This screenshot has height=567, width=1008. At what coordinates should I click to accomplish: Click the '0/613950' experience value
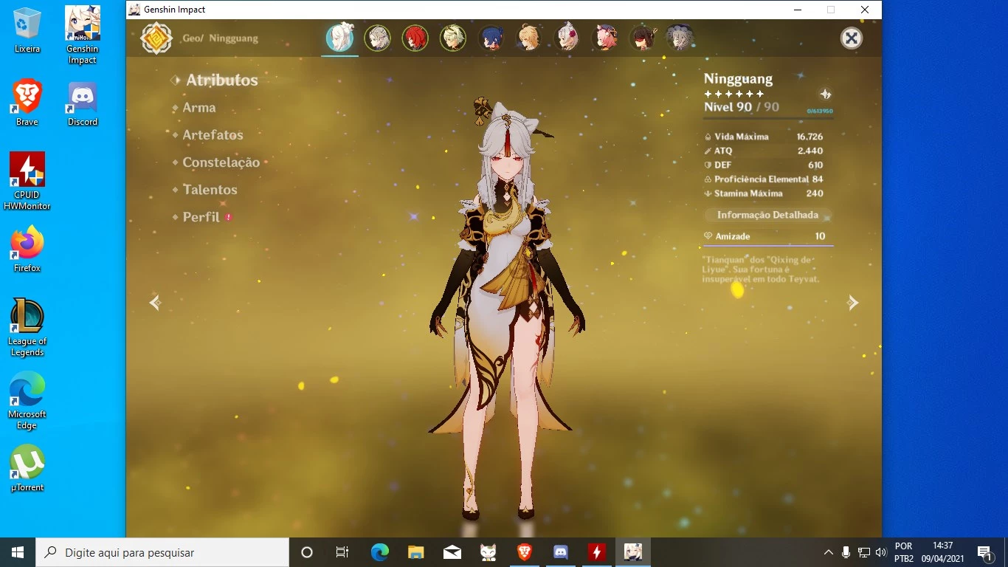pos(820,111)
